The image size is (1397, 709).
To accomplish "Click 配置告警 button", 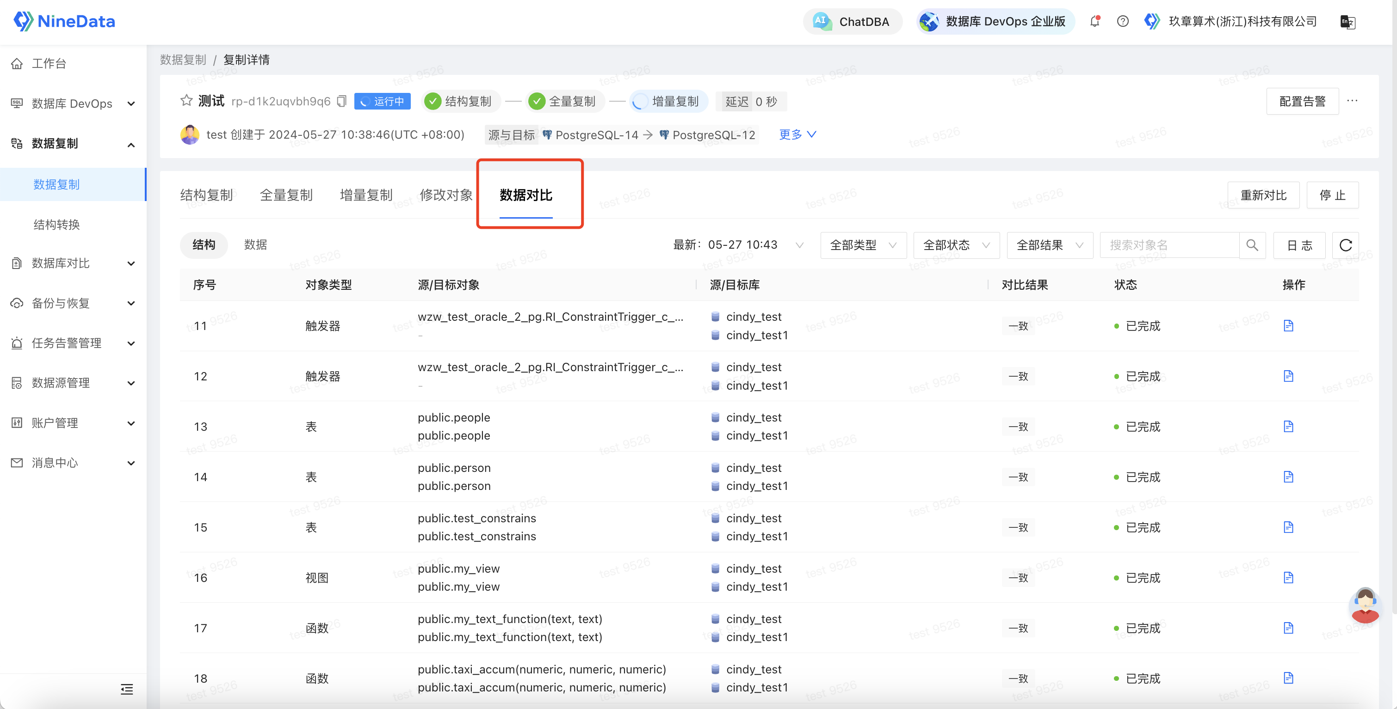I will [1302, 101].
